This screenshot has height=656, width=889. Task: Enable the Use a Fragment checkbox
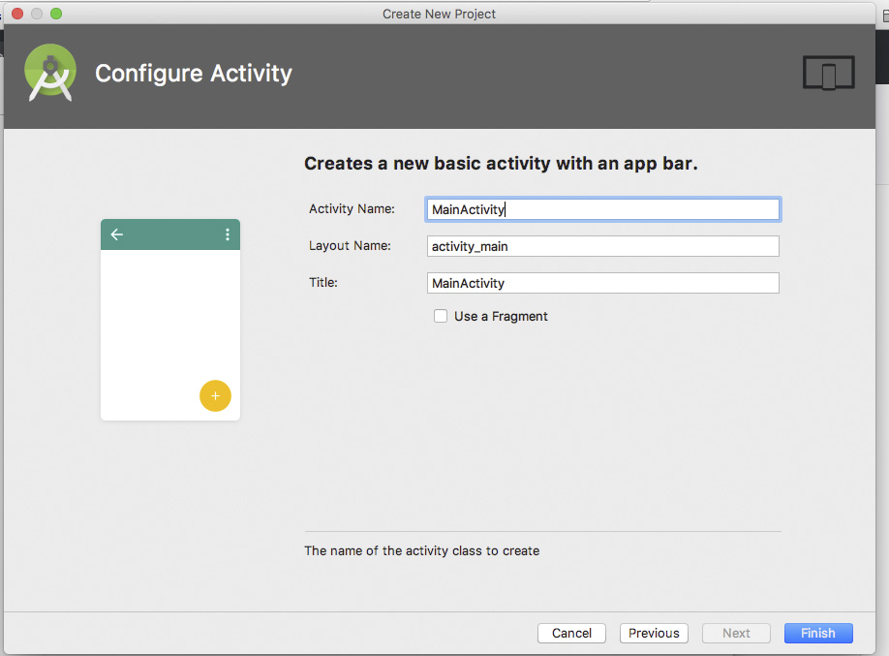click(x=441, y=316)
